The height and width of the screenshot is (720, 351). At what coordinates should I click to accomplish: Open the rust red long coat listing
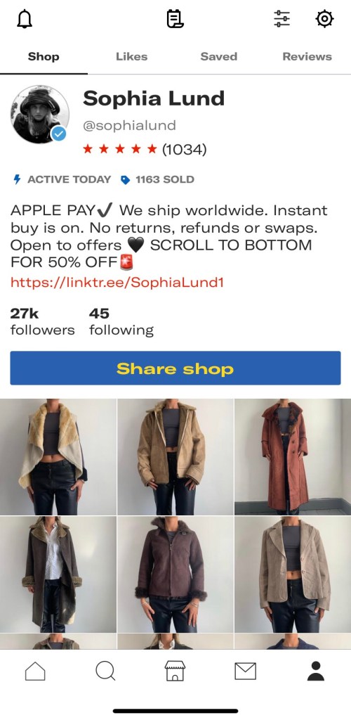292,457
